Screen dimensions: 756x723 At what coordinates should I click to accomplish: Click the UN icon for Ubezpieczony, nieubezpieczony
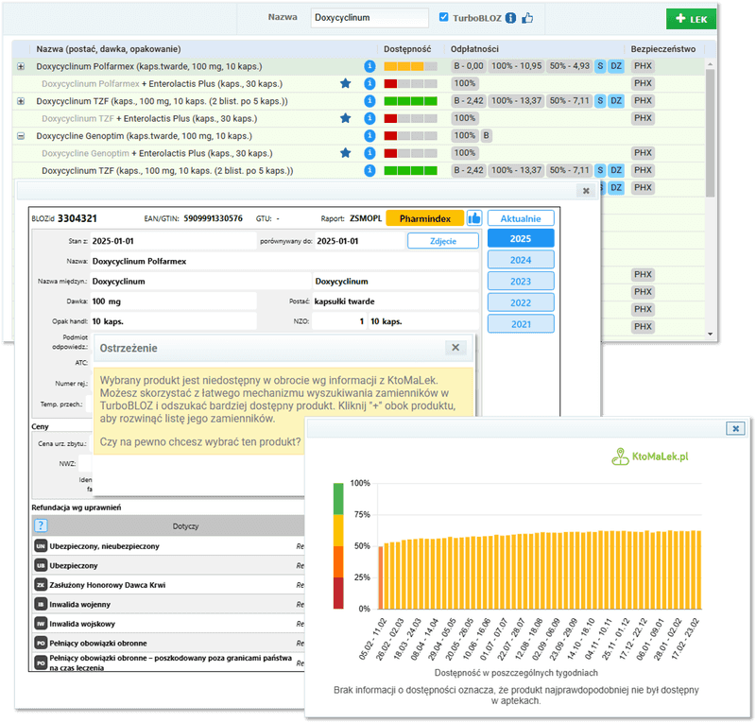tap(41, 546)
